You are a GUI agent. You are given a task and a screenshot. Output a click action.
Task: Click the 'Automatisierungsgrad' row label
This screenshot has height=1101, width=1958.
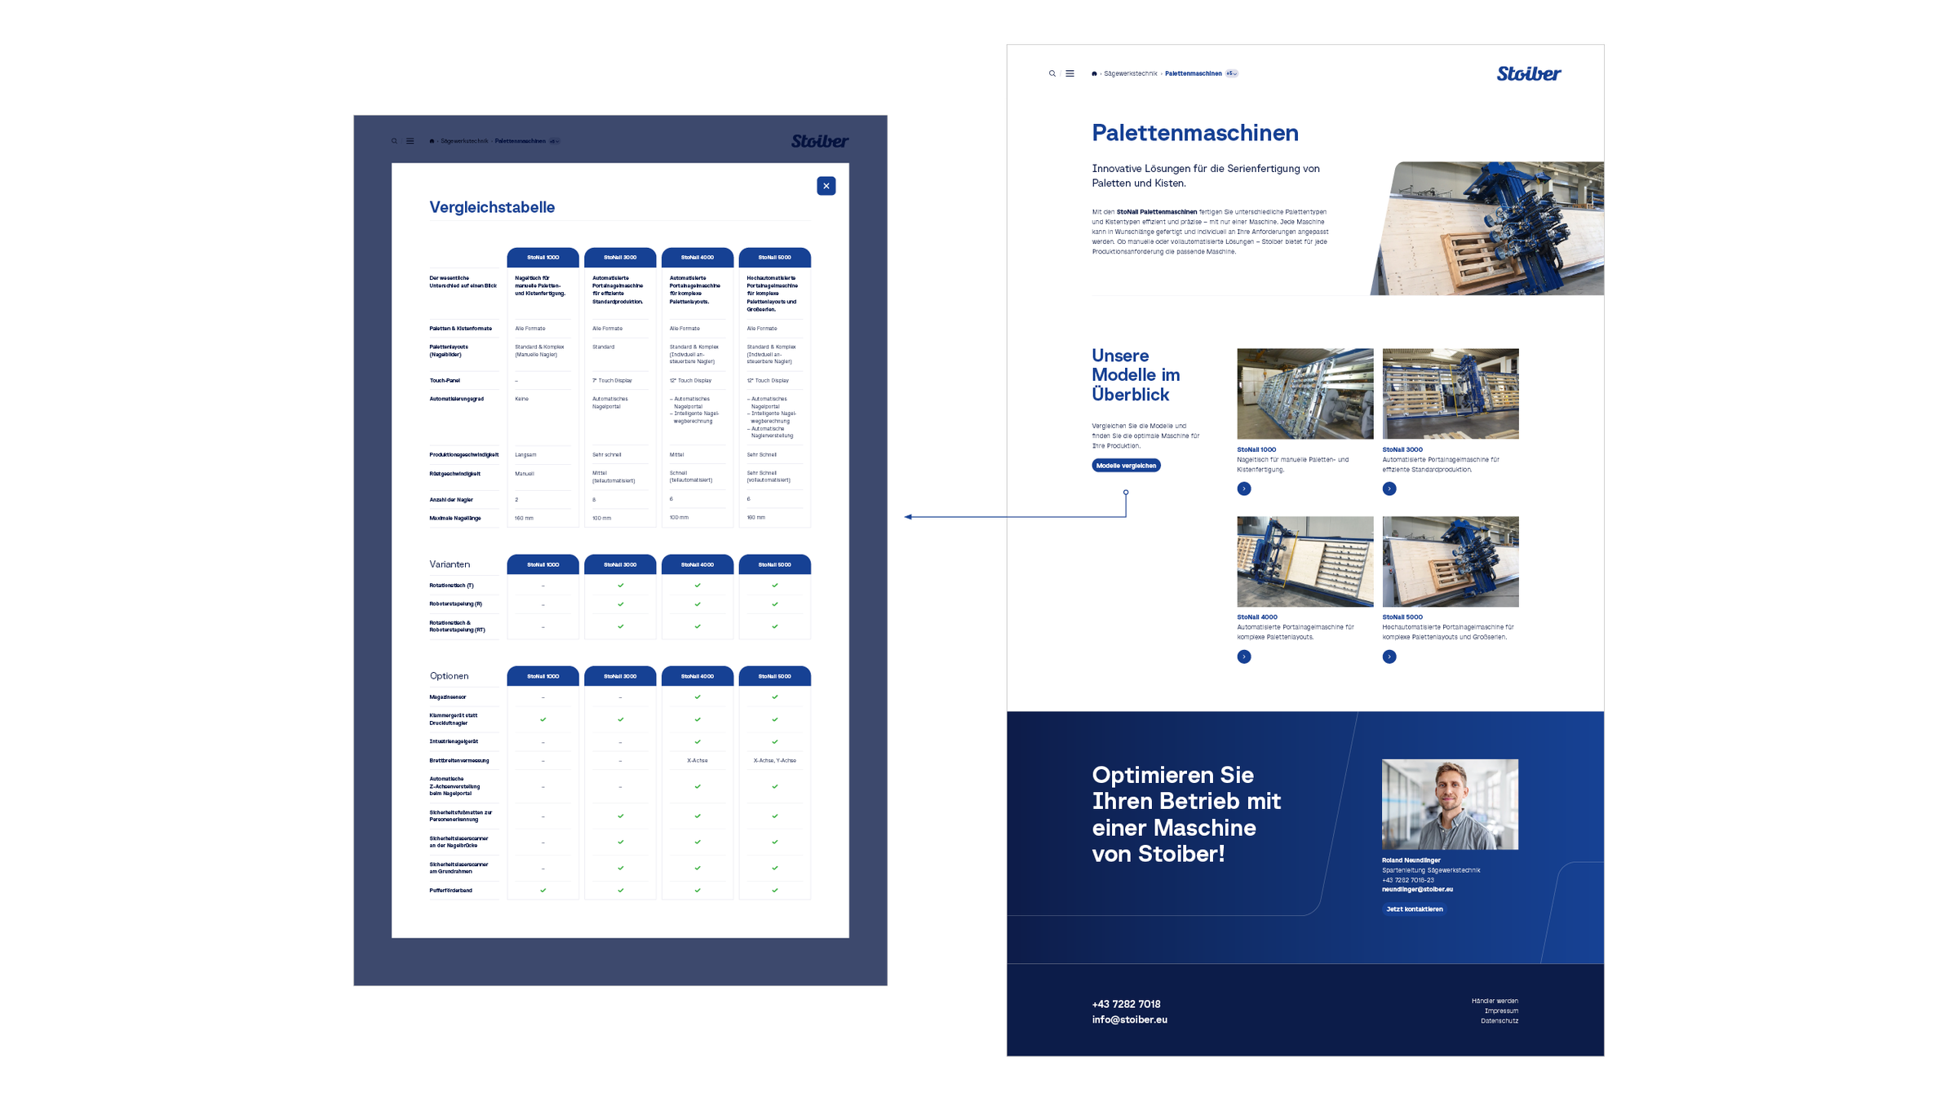456,399
